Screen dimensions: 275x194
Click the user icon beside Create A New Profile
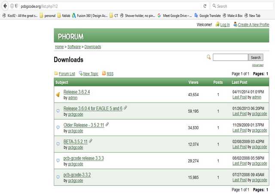235,24
